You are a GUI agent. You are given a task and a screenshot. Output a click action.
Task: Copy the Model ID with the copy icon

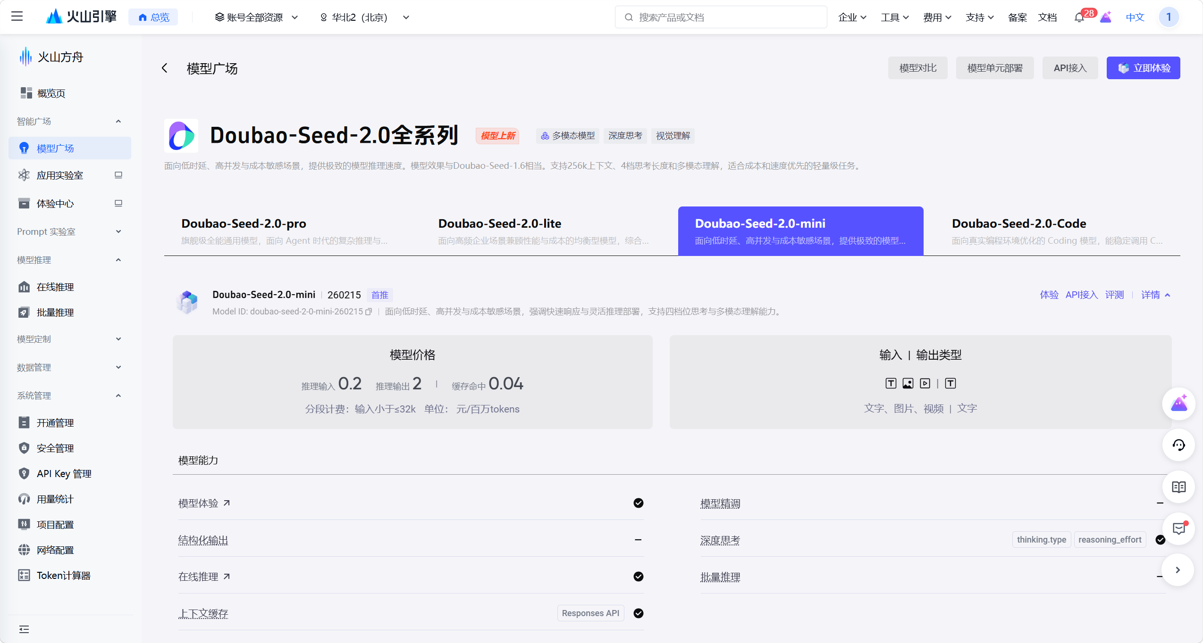click(x=369, y=312)
